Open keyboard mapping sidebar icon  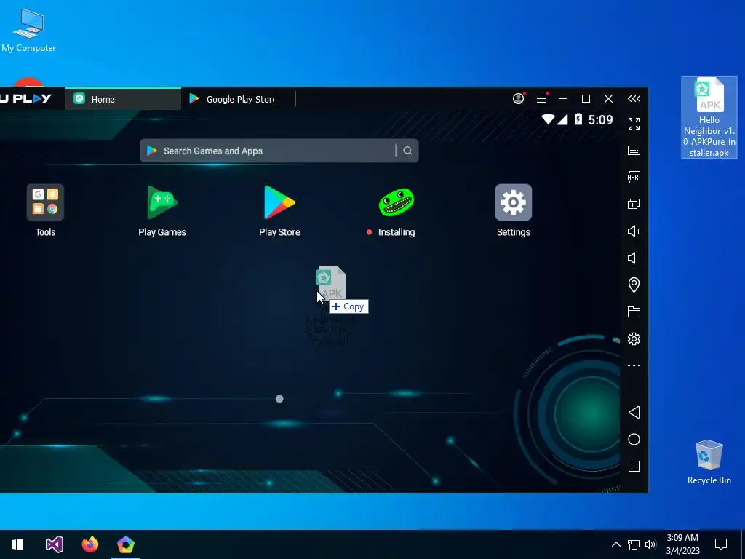coord(634,151)
